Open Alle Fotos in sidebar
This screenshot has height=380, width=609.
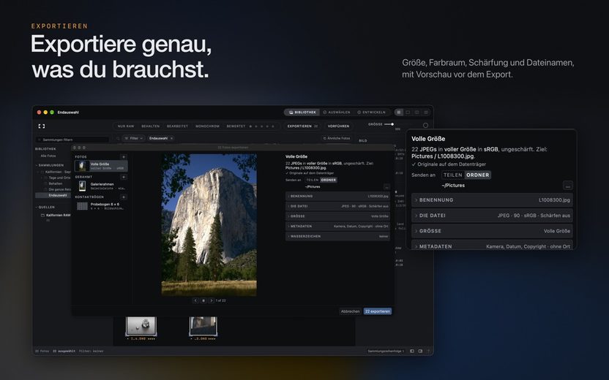(x=48, y=156)
